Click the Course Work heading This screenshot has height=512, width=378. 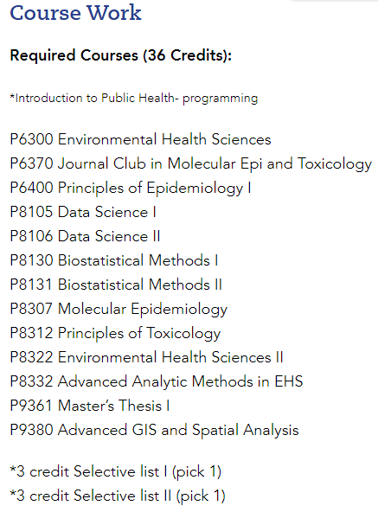pyautogui.click(x=75, y=13)
